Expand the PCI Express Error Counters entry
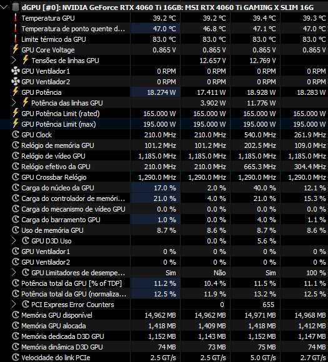The width and height of the screenshot is (328, 362). pos(14,305)
